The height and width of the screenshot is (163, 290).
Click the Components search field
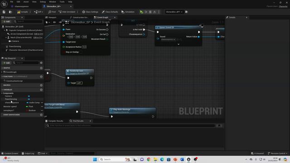(28, 22)
